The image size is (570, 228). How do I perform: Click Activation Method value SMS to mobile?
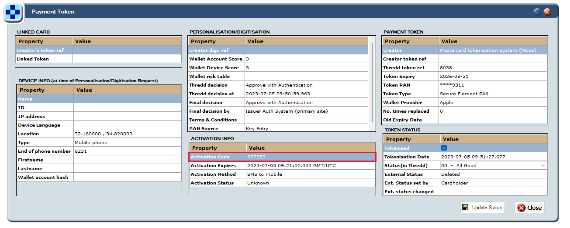coord(265,174)
